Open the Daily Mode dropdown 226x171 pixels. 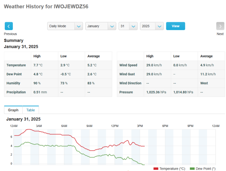[65, 26]
